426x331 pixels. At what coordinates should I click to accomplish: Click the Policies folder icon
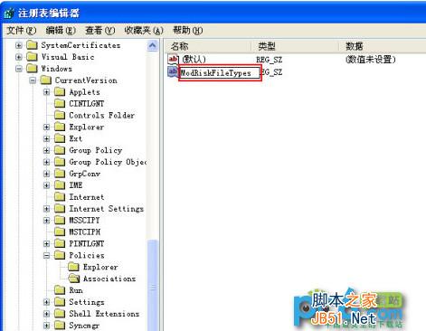(x=60, y=255)
